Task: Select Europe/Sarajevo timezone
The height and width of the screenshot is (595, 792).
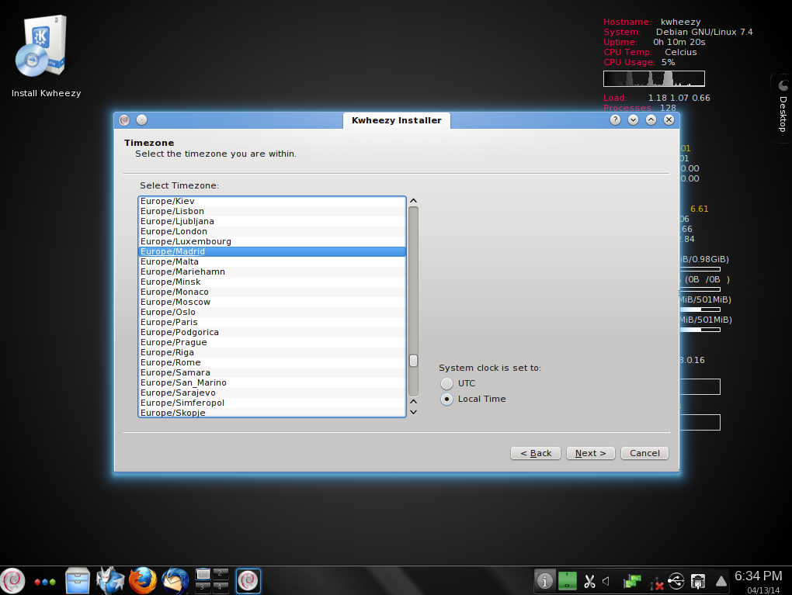Action: tap(272, 393)
